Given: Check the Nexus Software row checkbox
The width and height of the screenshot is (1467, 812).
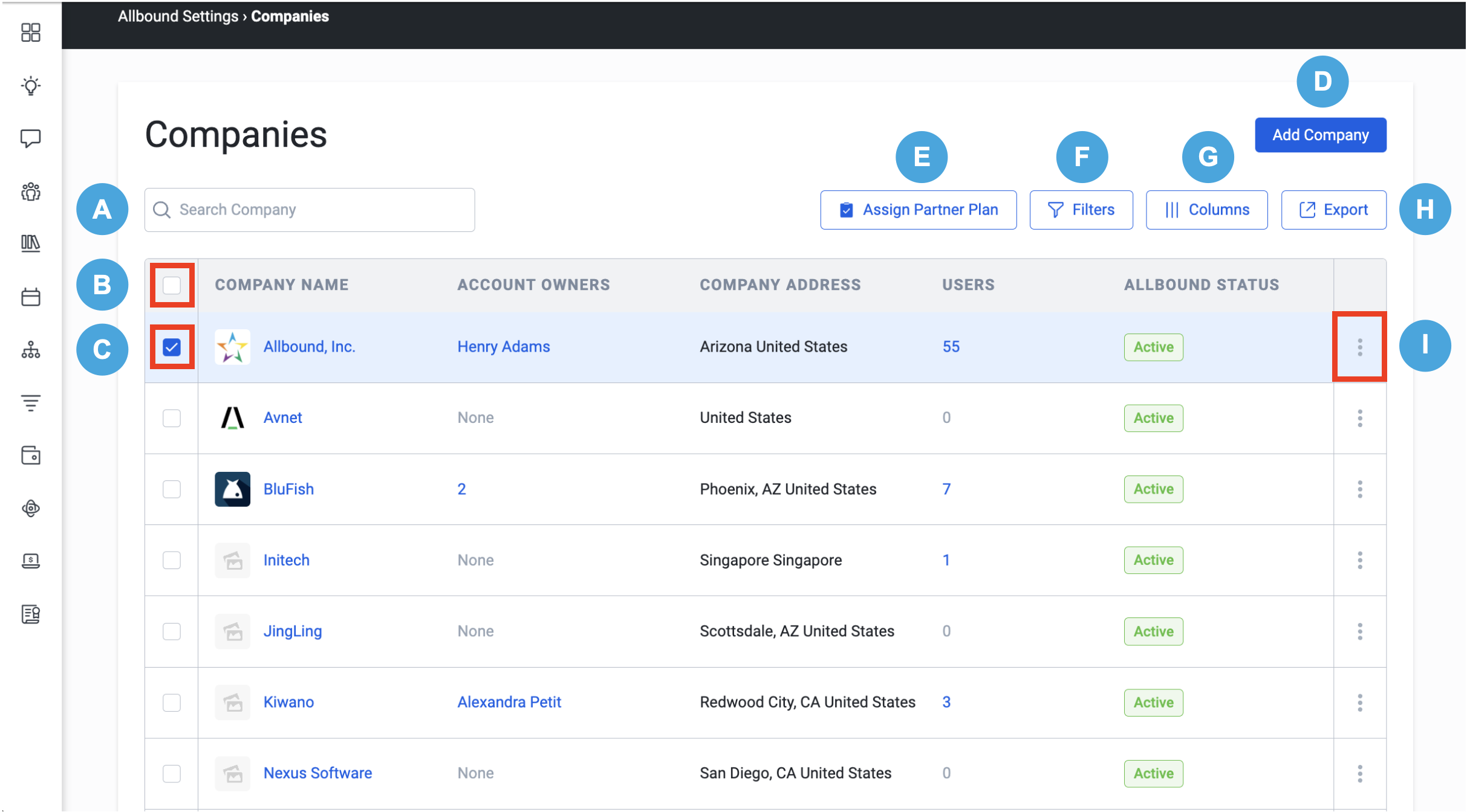Looking at the screenshot, I should (172, 773).
